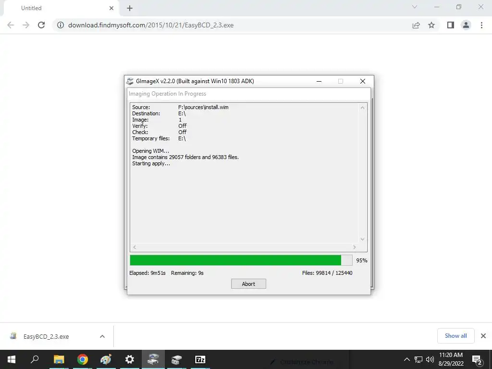Expand EasyBCD_2.3.exe download options arrow
Viewport: 492px width, 369px height.
pyautogui.click(x=102, y=336)
